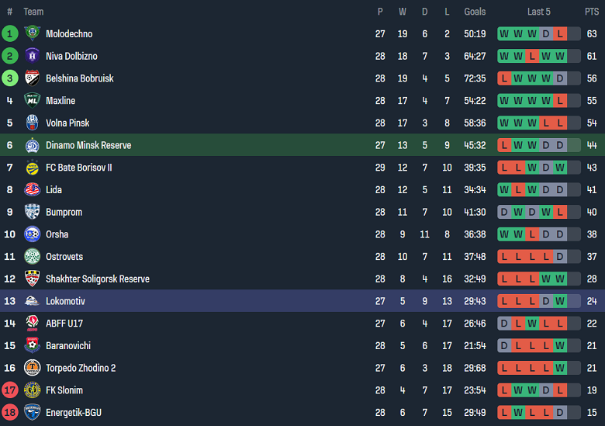The width and height of the screenshot is (605, 426).
Task: Click the Niva Dolbizno club logo
Action: (x=32, y=56)
